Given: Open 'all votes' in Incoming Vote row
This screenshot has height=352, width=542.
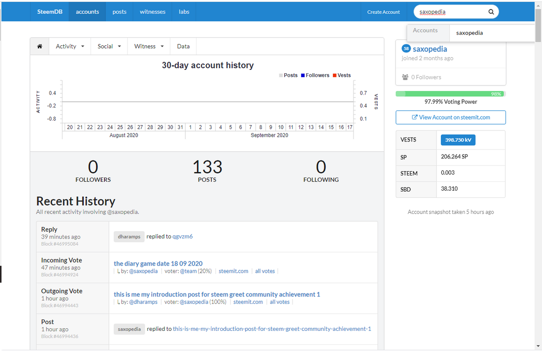Looking at the screenshot, I should point(265,271).
